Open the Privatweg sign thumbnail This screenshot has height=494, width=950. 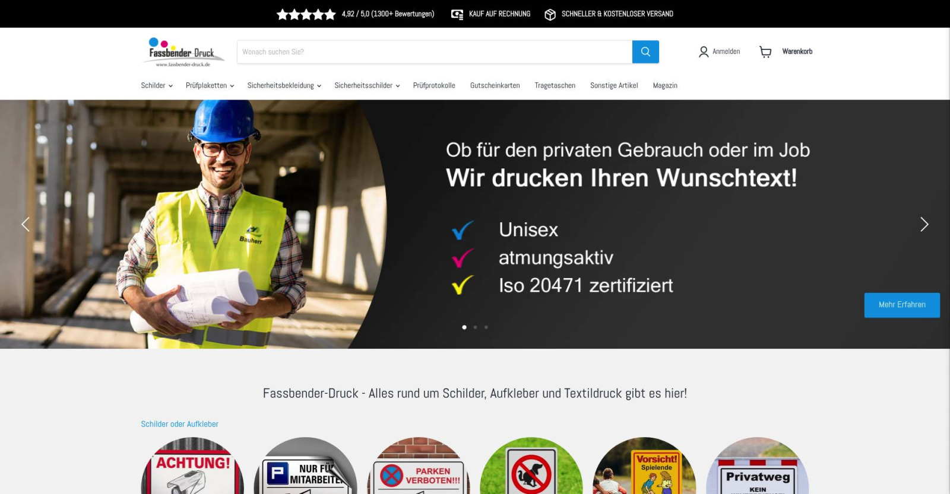[757, 466]
